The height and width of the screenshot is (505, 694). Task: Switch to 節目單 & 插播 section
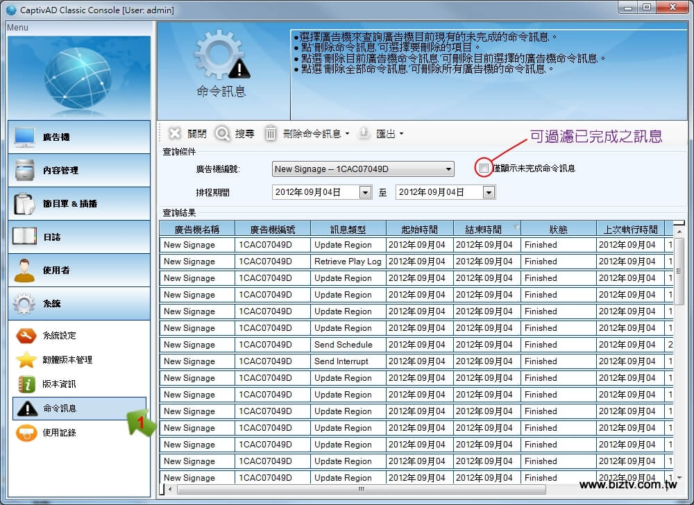(78, 204)
